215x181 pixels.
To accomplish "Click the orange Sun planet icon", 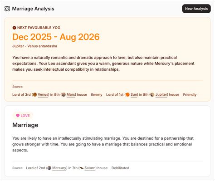I will [x=127, y=95].
